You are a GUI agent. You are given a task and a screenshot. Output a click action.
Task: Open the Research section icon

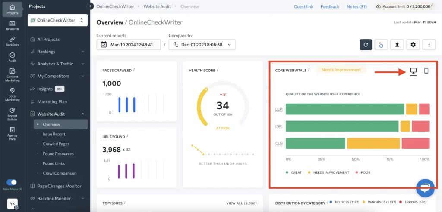[x=13, y=25]
